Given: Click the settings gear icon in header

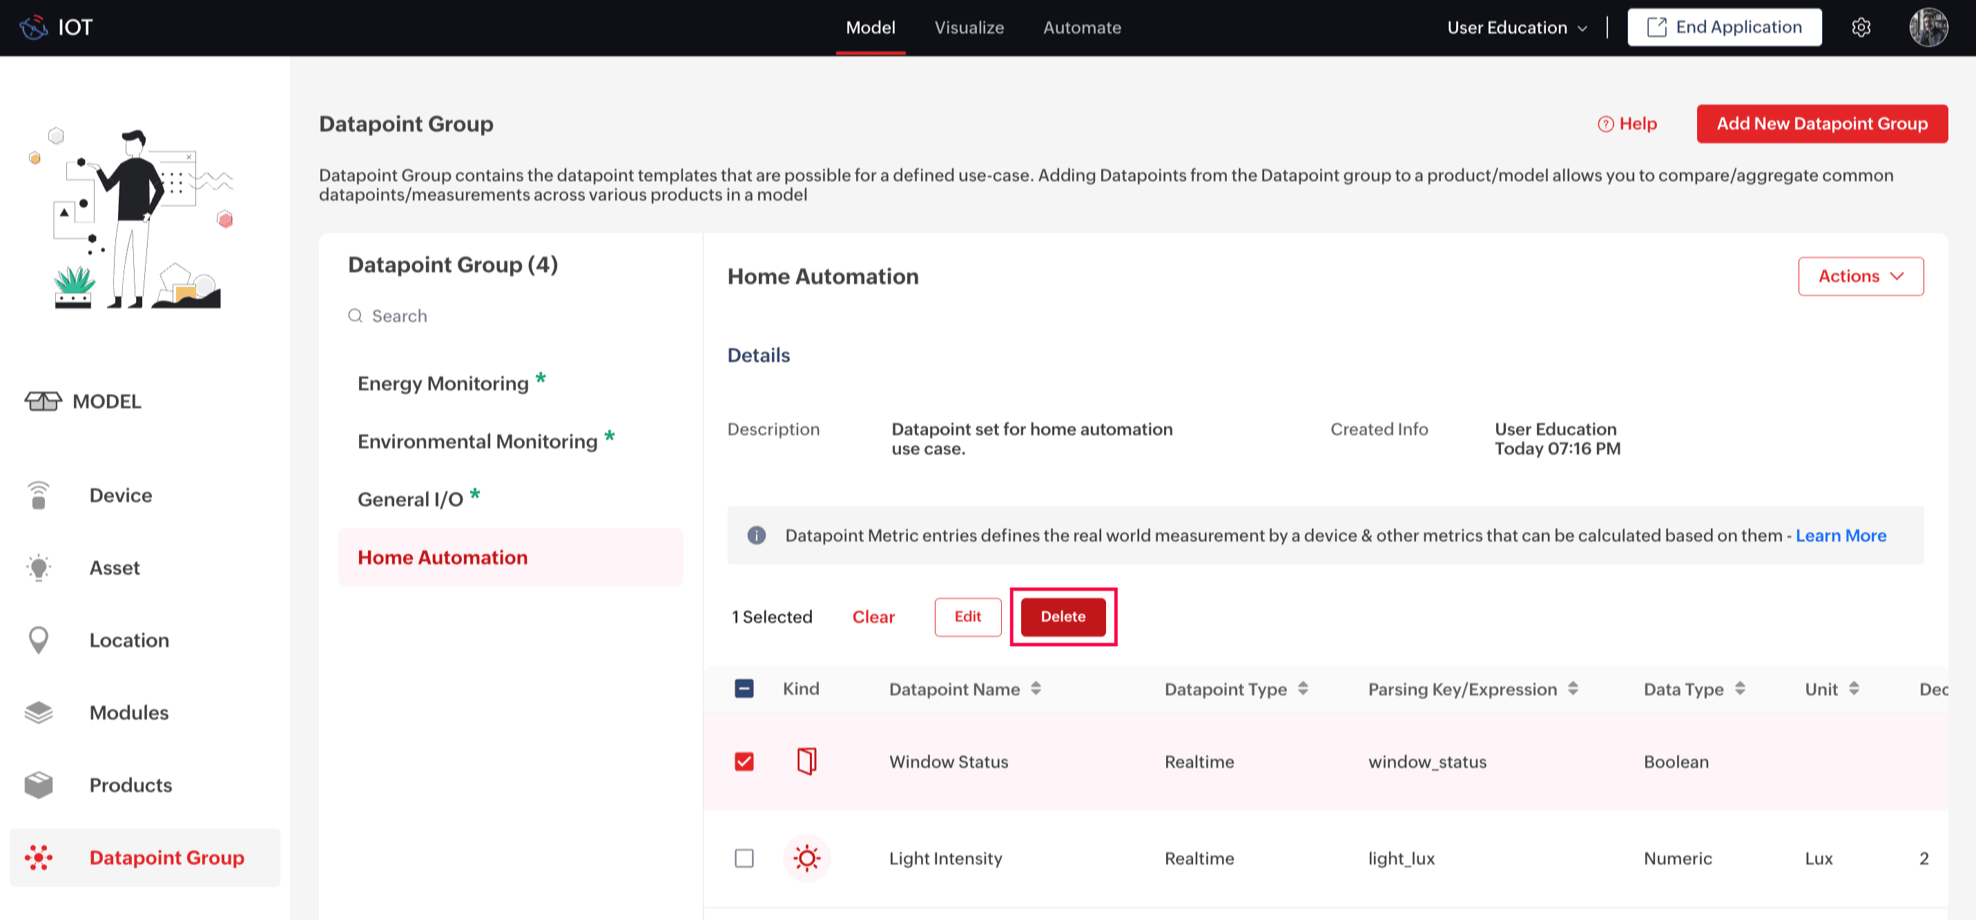Looking at the screenshot, I should point(1861,28).
